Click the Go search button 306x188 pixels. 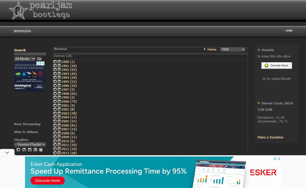point(39,59)
